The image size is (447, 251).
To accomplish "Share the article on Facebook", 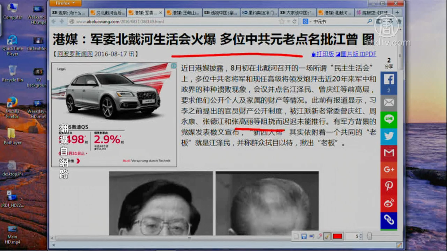I will coord(389,79).
